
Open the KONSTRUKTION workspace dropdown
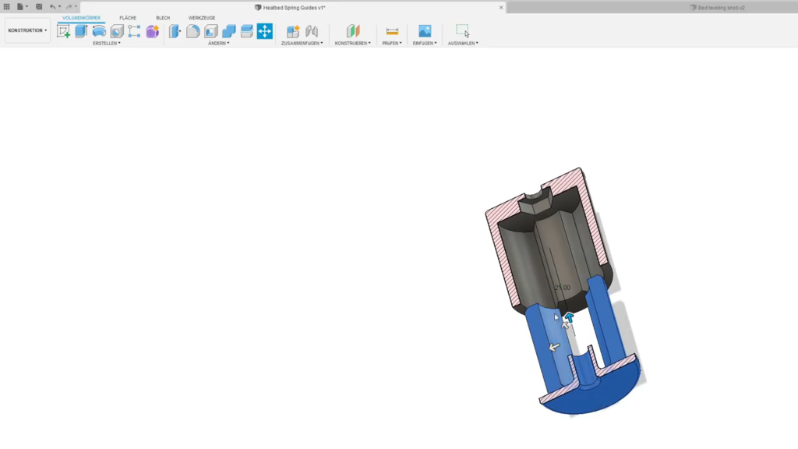pyautogui.click(x=27, y=30)
